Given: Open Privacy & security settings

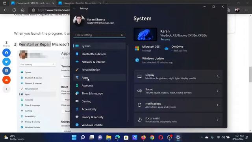Looking at the screenshot, I should (x=99, y=117).
